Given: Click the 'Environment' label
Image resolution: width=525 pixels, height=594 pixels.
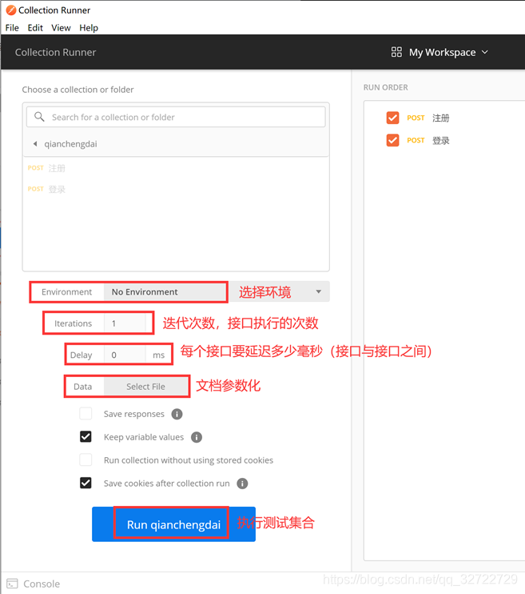Looking at the screenshot, I should click(x=66, y=292).
